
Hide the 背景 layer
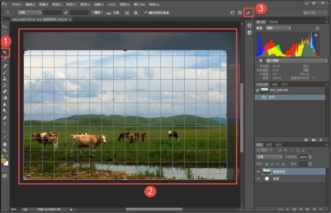[258, 179]
